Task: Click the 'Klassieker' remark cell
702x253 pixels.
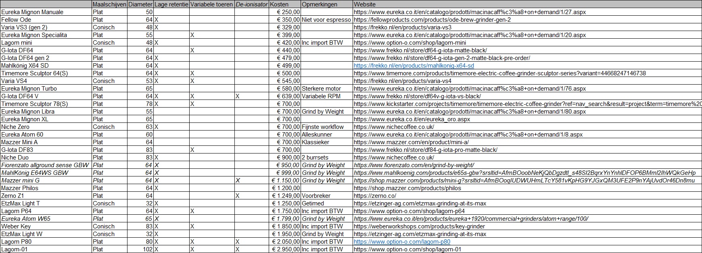Action: coord(327,142)
